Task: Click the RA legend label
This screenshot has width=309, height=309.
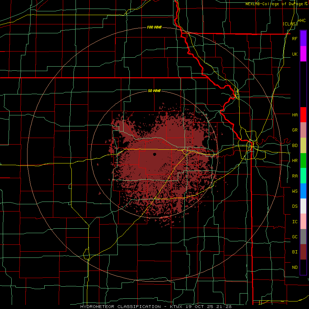Action: [x=295, y=176]
